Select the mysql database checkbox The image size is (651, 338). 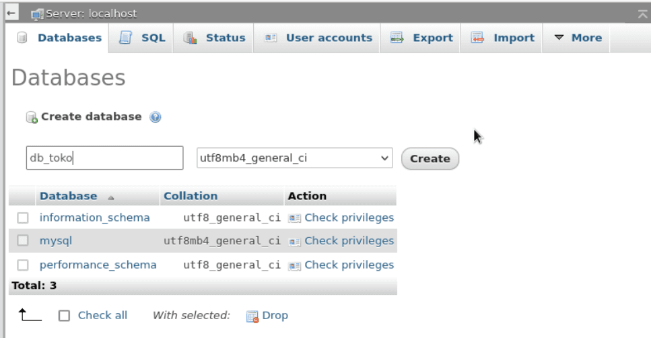[23, 241]
